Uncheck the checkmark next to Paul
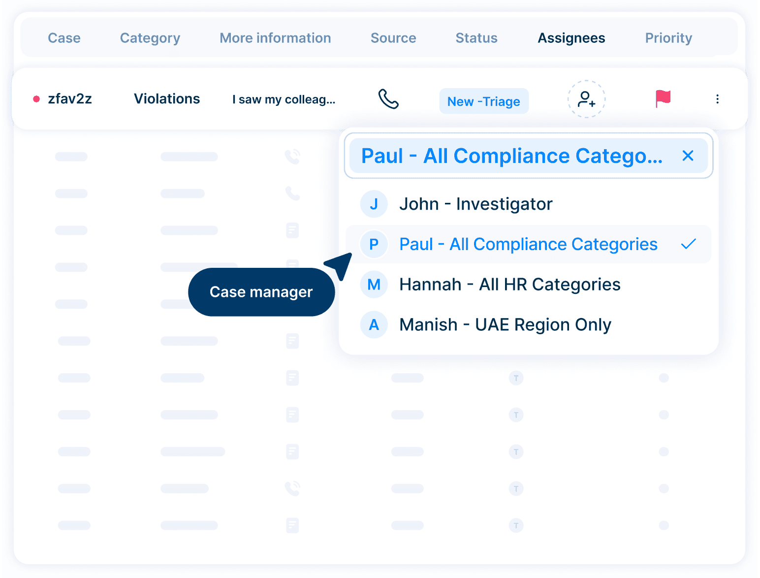Screen dimensions: 760x578 pyautogui.click(x=688, y=244)
